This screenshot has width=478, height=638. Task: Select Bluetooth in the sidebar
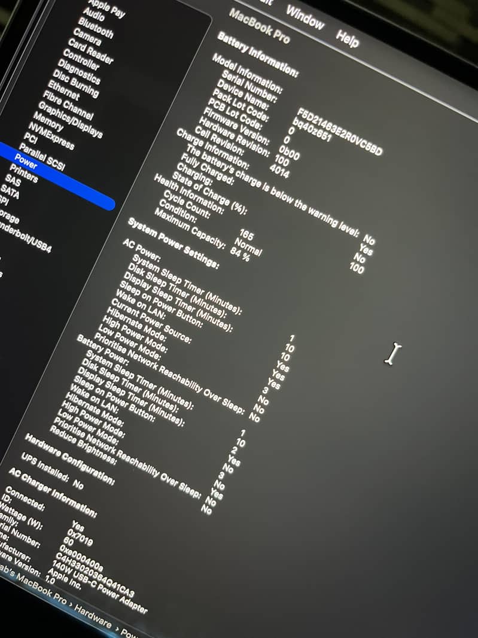[96, 28]
